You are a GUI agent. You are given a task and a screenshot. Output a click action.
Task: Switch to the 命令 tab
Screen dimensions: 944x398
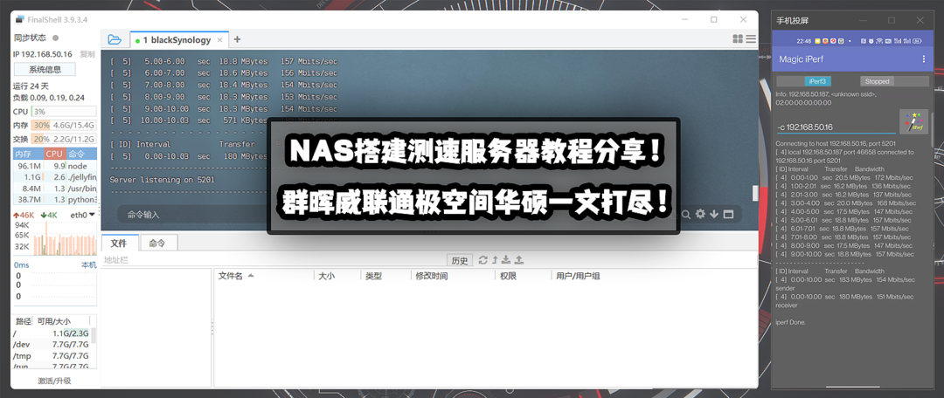point(157,243)
